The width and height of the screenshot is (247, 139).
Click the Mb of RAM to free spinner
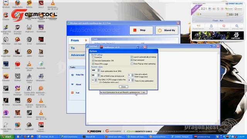click(x=99, y=75)
